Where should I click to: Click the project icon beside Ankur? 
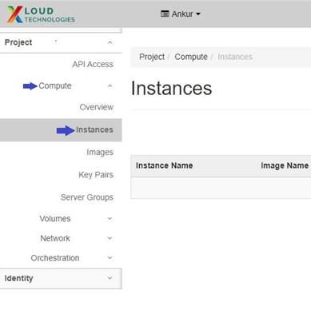165,14
